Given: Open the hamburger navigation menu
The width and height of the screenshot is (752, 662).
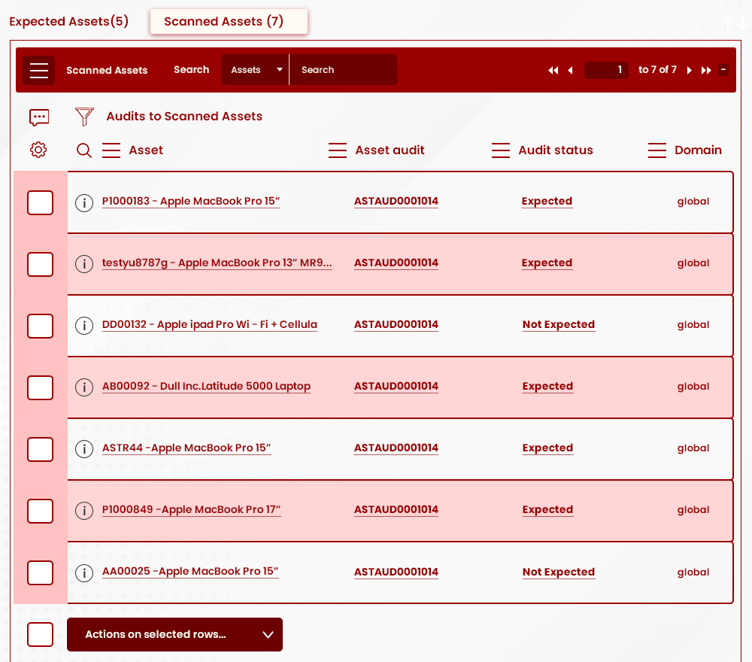Looking at the screenshot, I should click(38, 70).
